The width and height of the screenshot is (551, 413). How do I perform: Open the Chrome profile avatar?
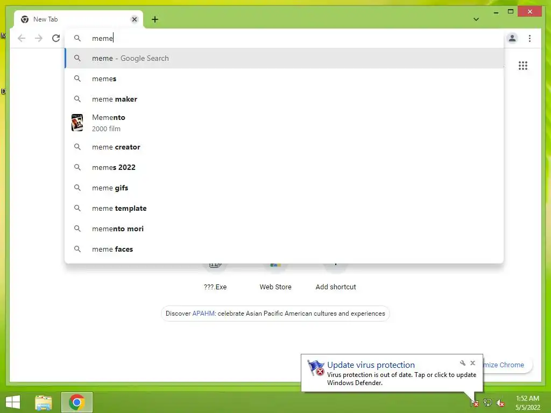(512, 38)
